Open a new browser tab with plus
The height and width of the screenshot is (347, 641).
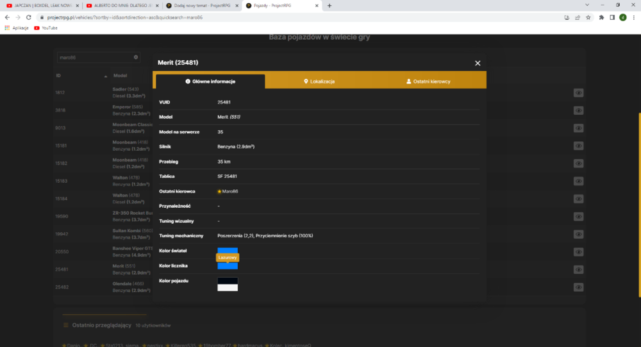click(x=329, y=6)
